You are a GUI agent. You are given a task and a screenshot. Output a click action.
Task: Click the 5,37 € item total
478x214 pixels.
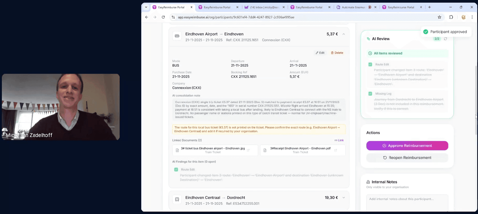click(332, 34)
